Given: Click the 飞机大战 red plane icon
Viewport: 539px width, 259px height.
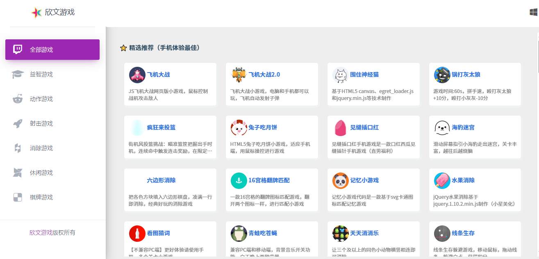Looking at the screenshot, I should [137, 75].
